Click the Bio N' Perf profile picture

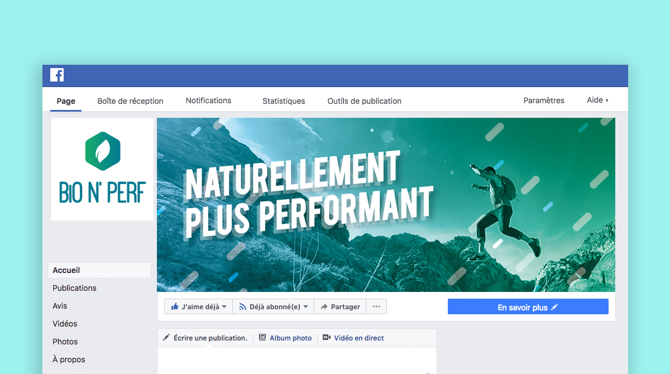coord(102,169)
